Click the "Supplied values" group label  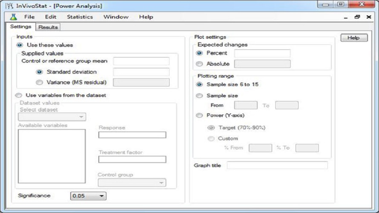42,53
